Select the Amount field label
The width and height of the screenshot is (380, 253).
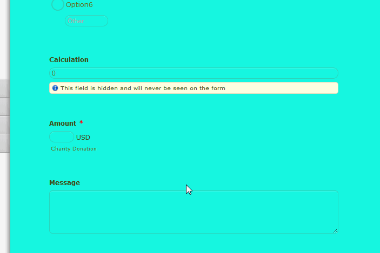pyautogui.click(x=63, y=124)
